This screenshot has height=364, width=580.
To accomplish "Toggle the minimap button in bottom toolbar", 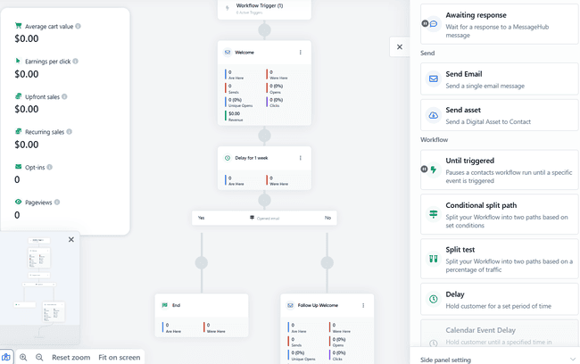I will click(6, 357).
